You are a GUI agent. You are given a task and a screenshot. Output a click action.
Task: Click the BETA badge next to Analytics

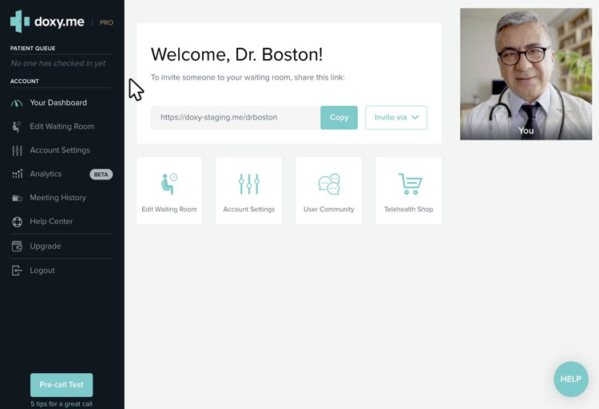[101, 174]
